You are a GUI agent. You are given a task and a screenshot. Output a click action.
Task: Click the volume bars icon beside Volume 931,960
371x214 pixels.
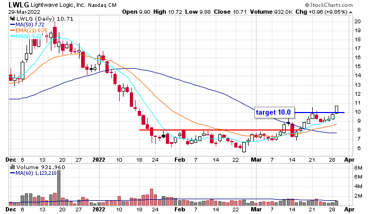(12, 167)
